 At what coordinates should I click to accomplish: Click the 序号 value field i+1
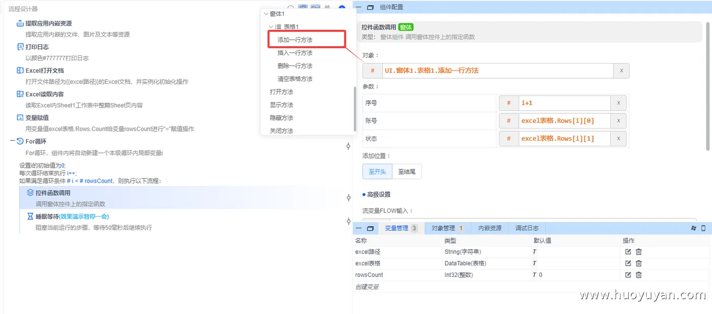pyautogui.click(x=565, y=103)
